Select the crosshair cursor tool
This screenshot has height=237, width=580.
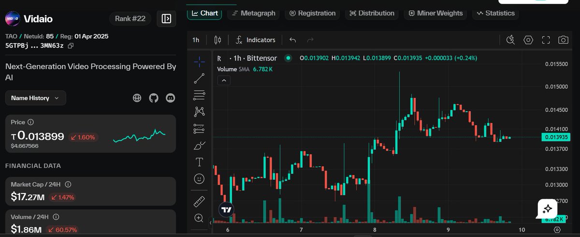click(199, 61)
